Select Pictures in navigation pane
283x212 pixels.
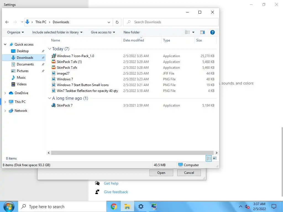click(23, 71)
